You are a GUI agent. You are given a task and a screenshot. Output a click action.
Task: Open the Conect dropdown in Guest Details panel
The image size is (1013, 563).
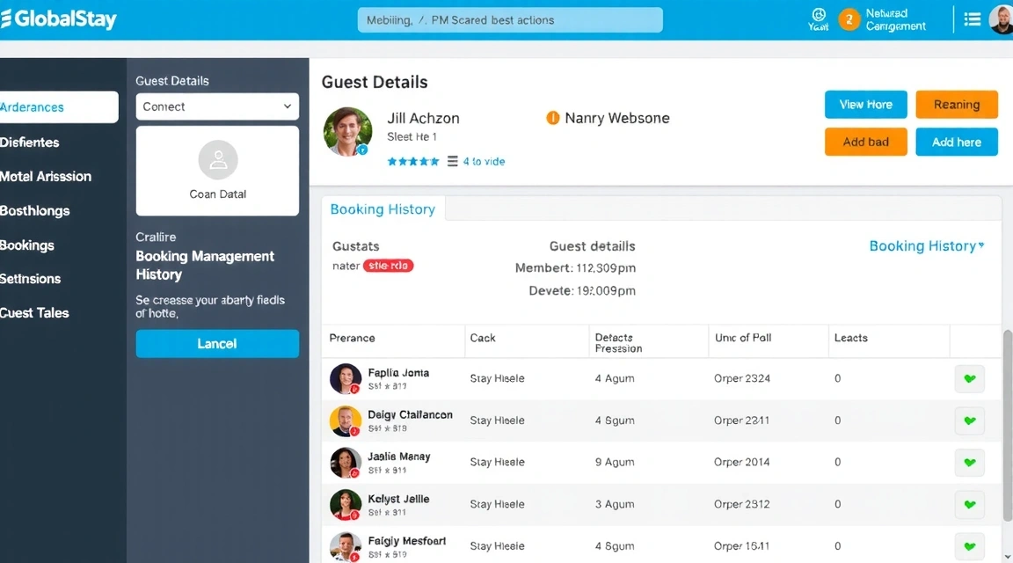pyautogui.click(x=217, y=106)
